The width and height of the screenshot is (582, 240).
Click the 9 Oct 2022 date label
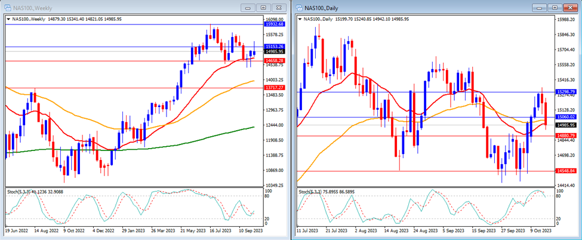pyautogui.click(x=75, y=230)
